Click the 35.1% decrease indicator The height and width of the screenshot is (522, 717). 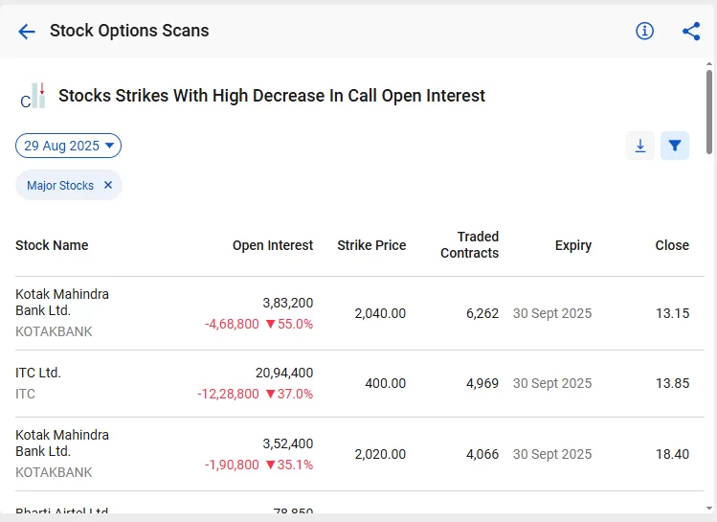point(289,465)
